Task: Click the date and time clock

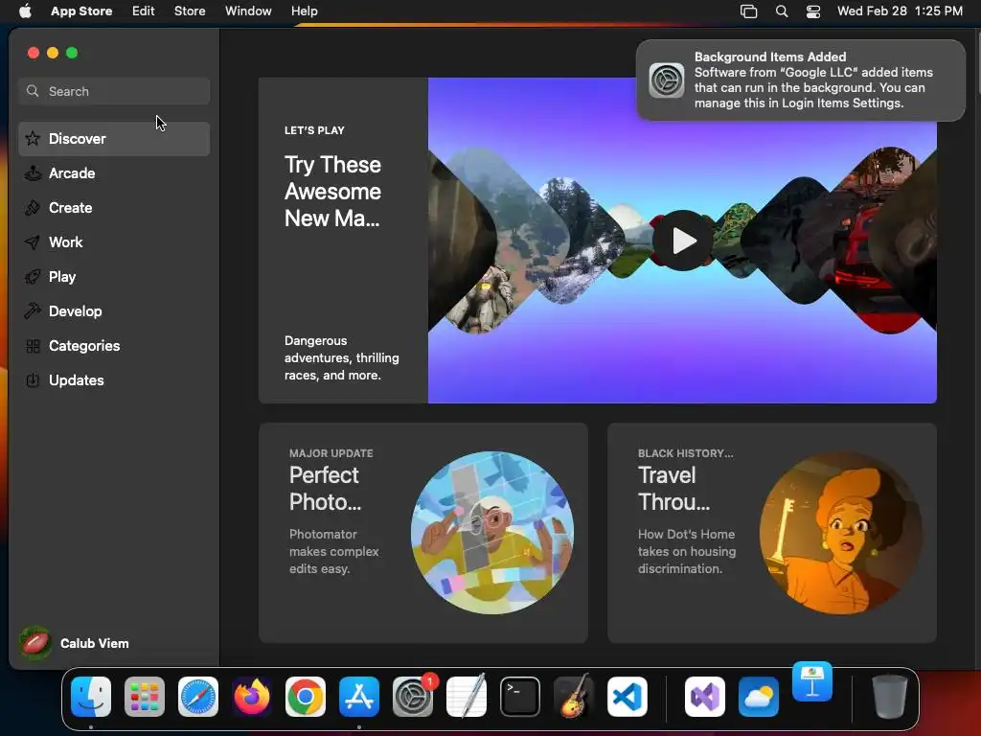Action: point(900,11)
